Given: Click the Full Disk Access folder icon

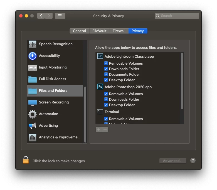Looking at the screenshot, I should (x=33, y=79).
